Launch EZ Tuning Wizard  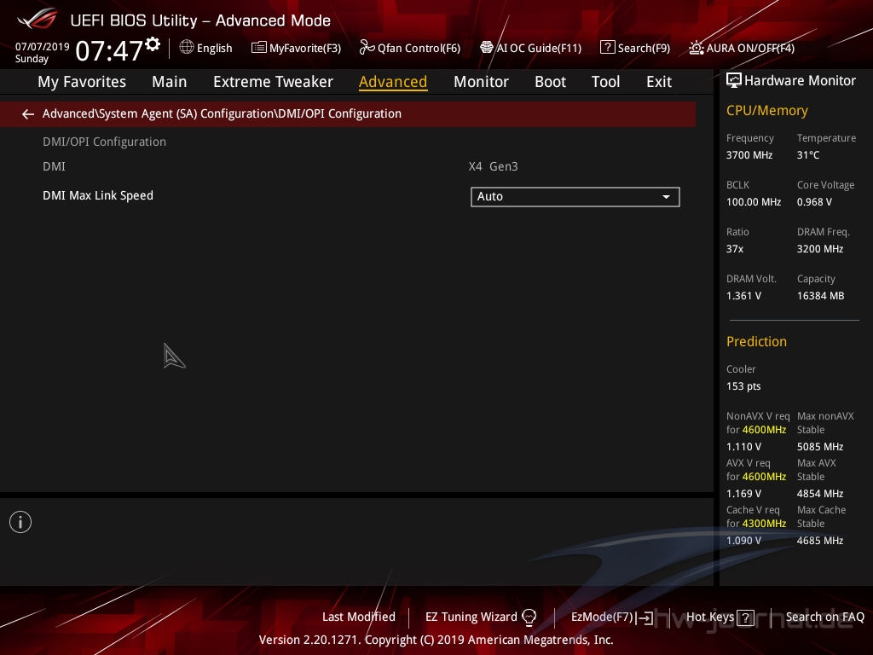[x=481, y=617]
